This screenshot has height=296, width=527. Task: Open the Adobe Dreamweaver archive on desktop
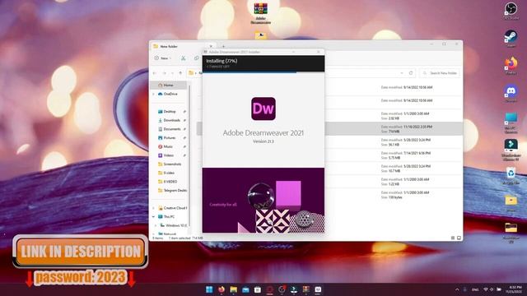tap(260, 13)
